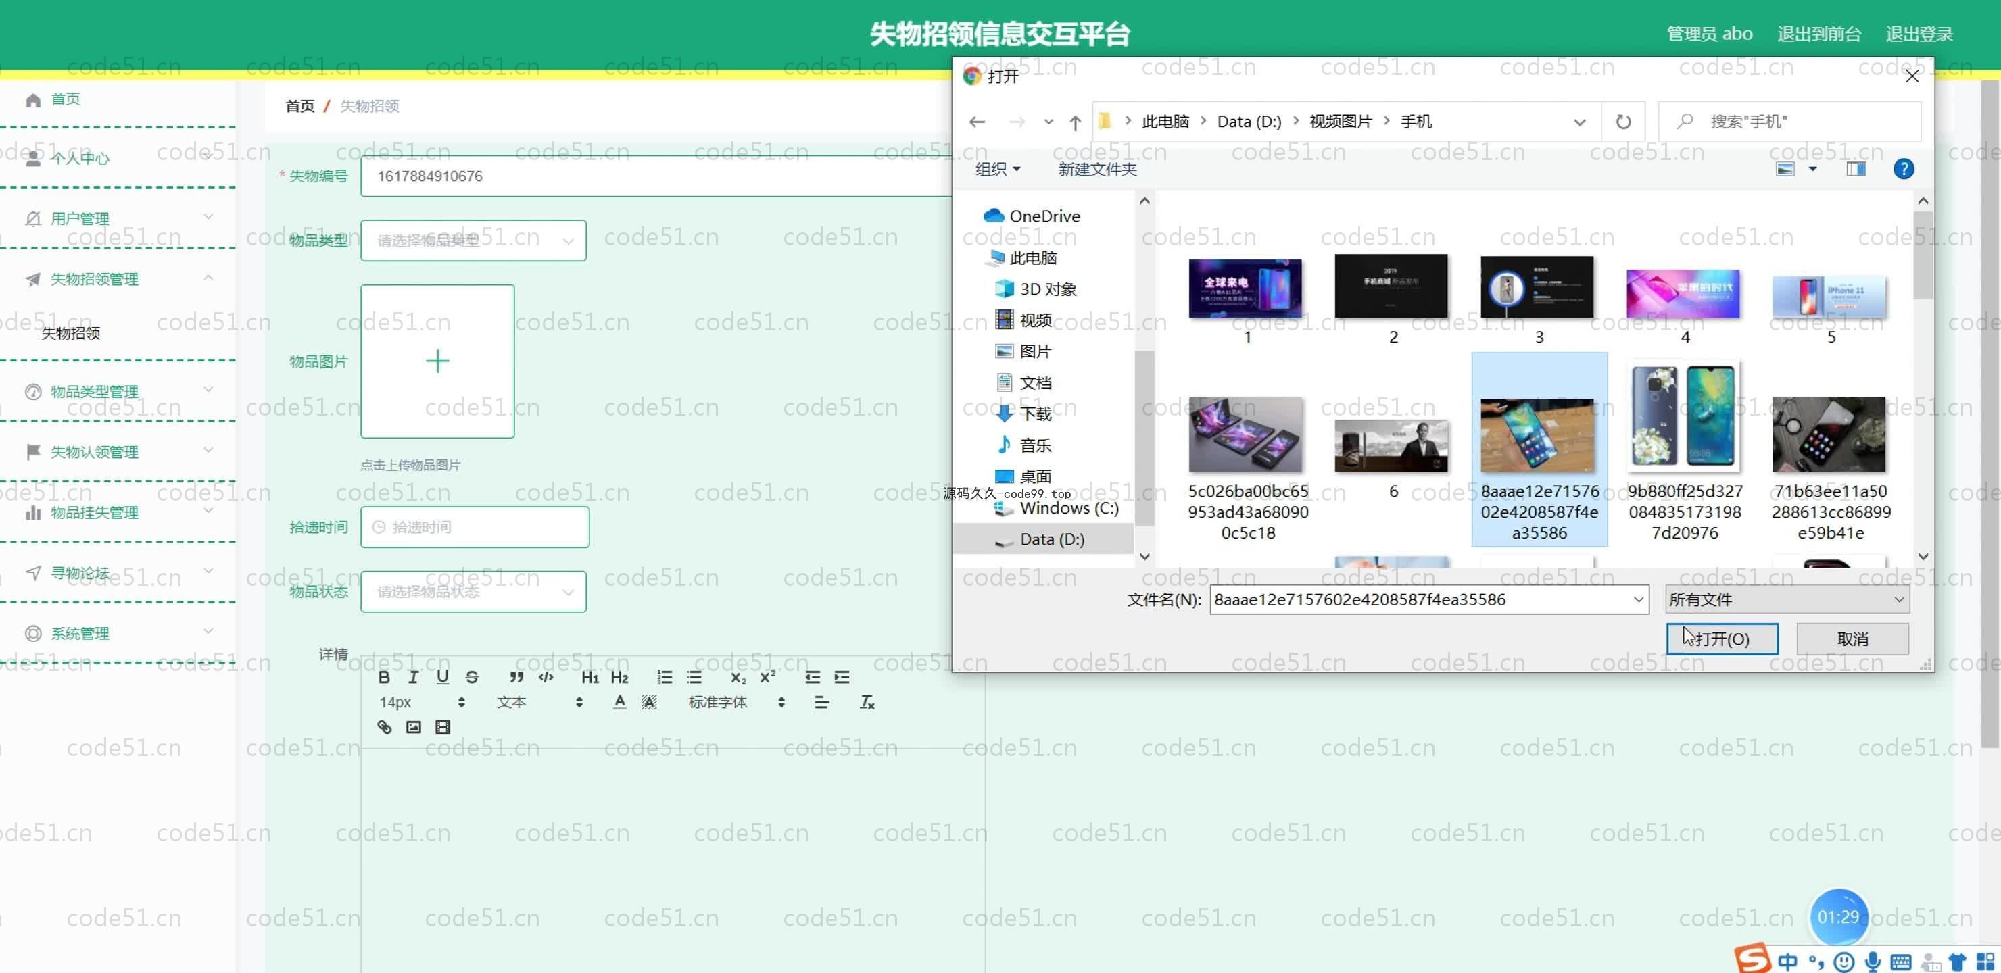
Task: Expand address bar history dropdown
Action: point(1579,122)
